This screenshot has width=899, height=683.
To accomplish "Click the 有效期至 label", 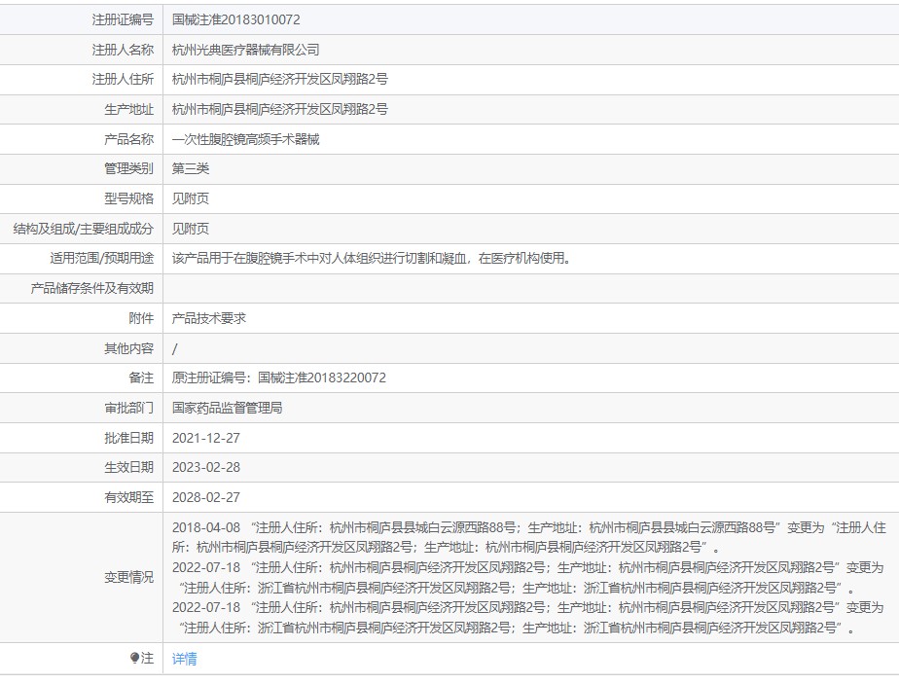I will pos(129,497).
